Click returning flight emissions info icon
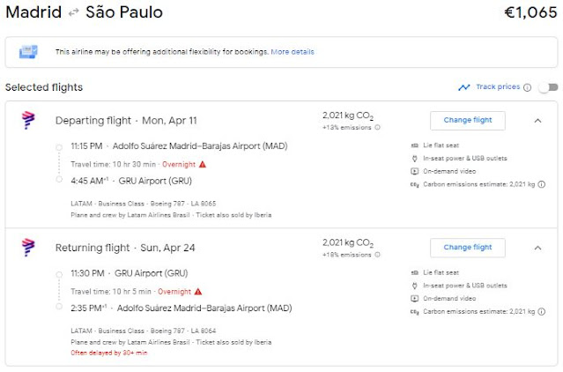 coord(378,255)
